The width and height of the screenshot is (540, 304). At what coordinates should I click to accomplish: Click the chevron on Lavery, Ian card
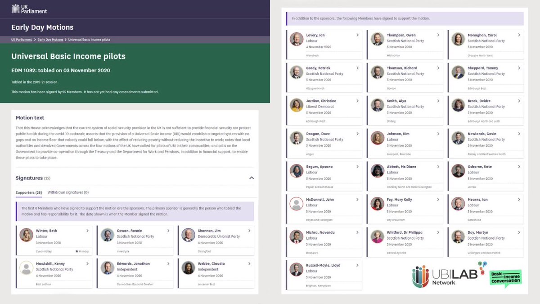pos(357,35)
